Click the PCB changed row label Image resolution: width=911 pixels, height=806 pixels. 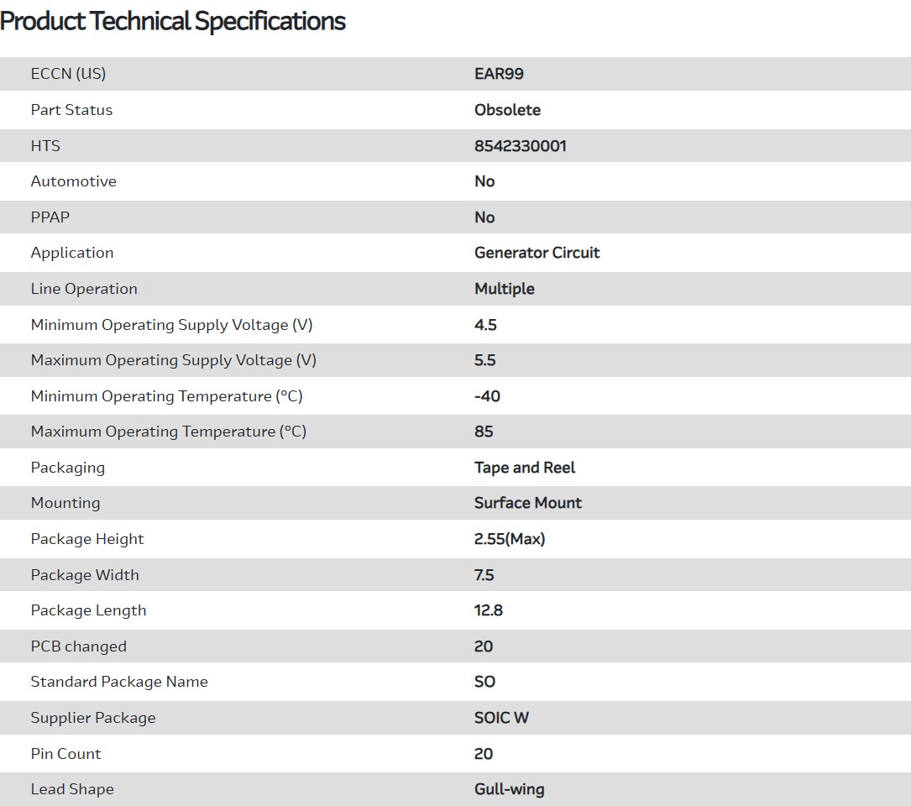coord(78,646)
